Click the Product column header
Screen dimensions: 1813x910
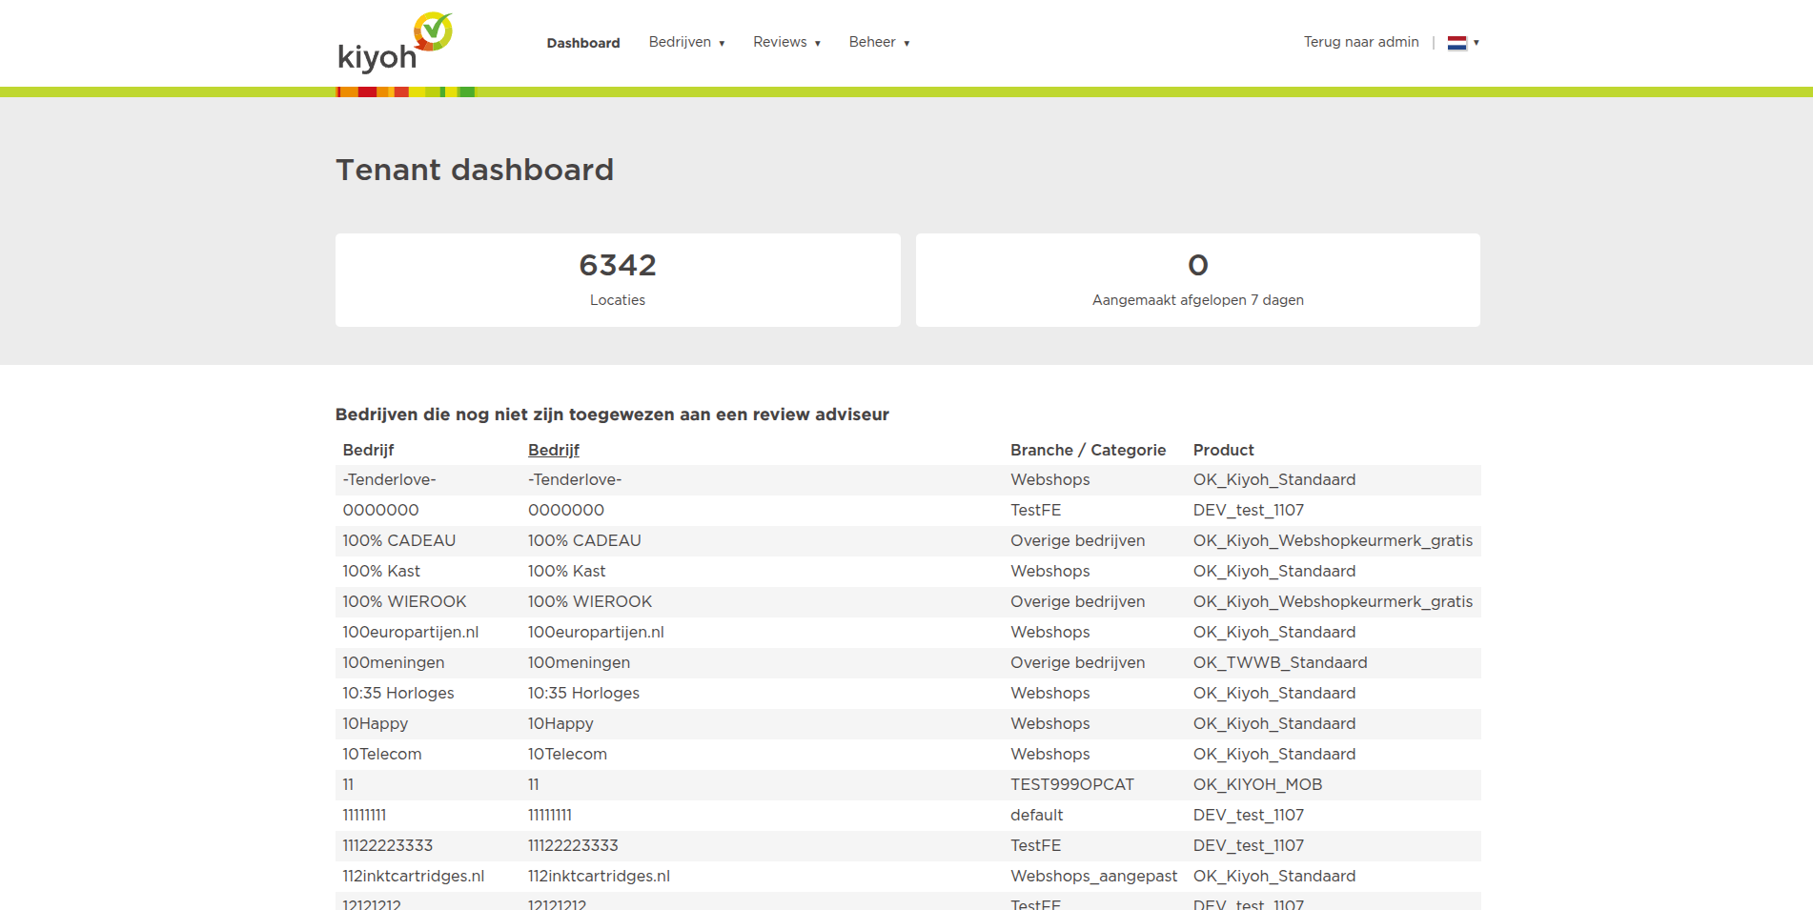coord(1223,450)
